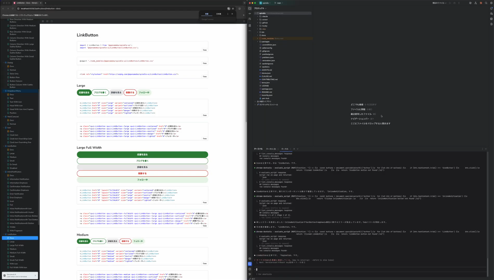Switch to the ローカル (2) terminal tab
The image size is (494, 280).
(271, 149)
